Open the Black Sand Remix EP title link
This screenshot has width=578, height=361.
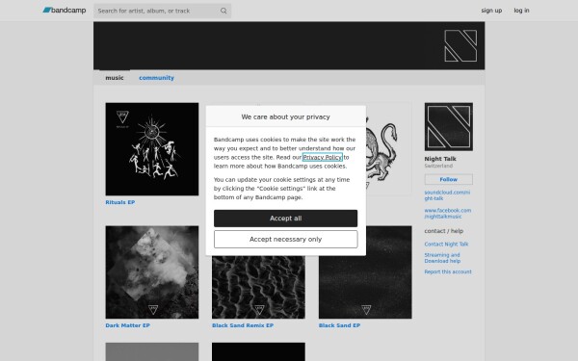243,325
